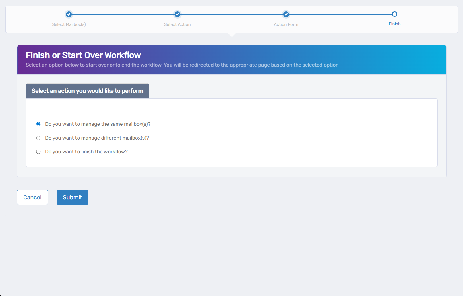The image size is (463, 296).
Task: Click the Select an action header banner
Action: pos(87,91)
